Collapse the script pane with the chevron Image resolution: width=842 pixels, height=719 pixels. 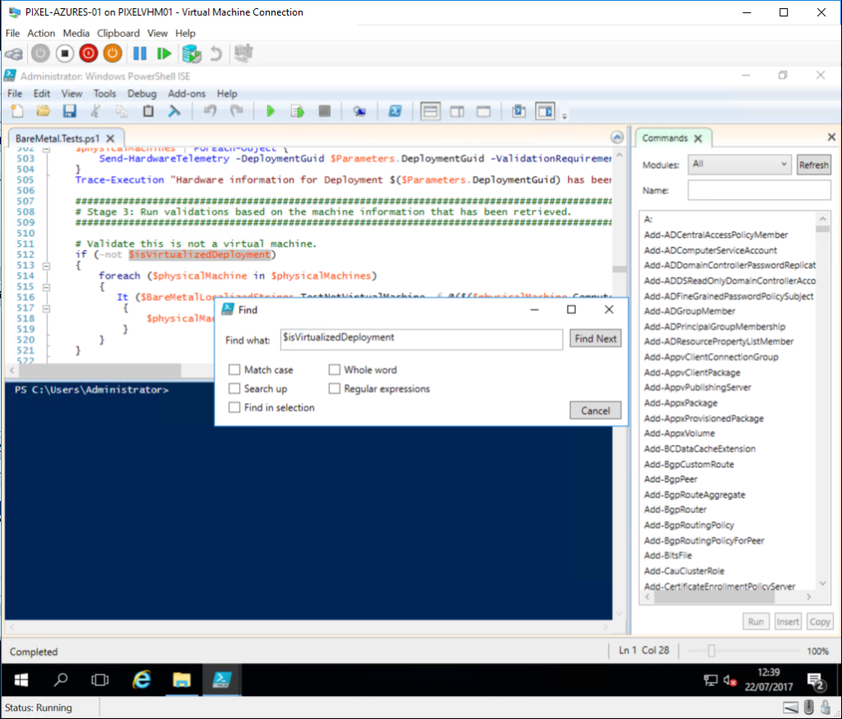(617, 137)
